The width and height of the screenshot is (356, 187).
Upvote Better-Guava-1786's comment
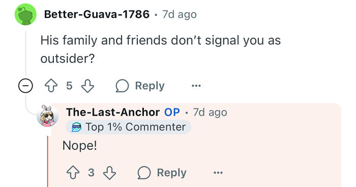tap(51, 86)
